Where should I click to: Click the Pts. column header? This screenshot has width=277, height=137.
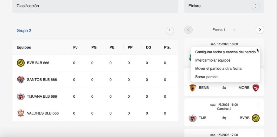167,47
